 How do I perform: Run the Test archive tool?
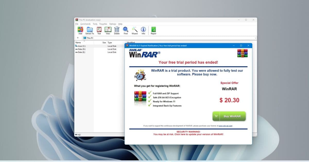tap(99, 30)
